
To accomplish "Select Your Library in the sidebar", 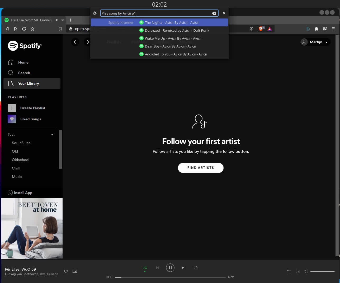I will [x=28, y=83].
